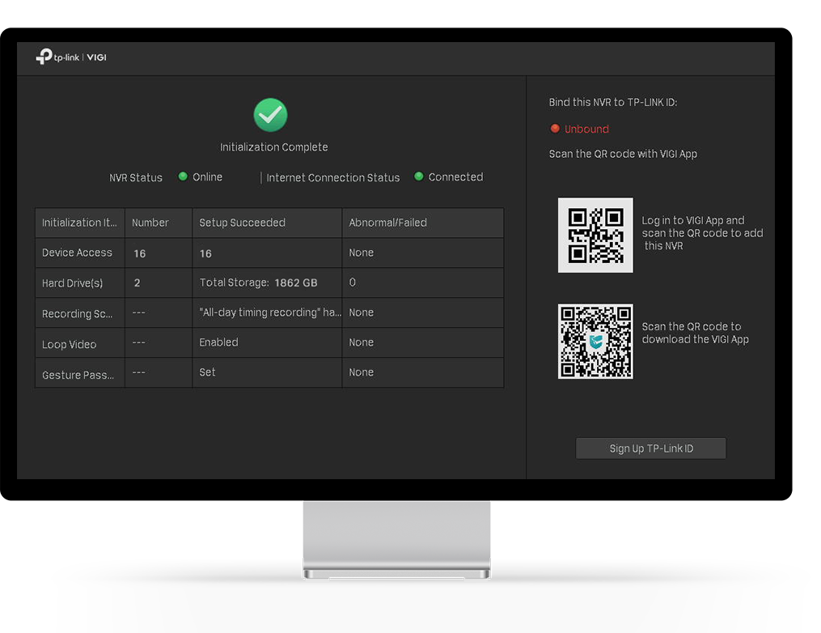Click the Abnormal/Failed column header
This screenshot has width=821, height=633.
coord(423,223)
